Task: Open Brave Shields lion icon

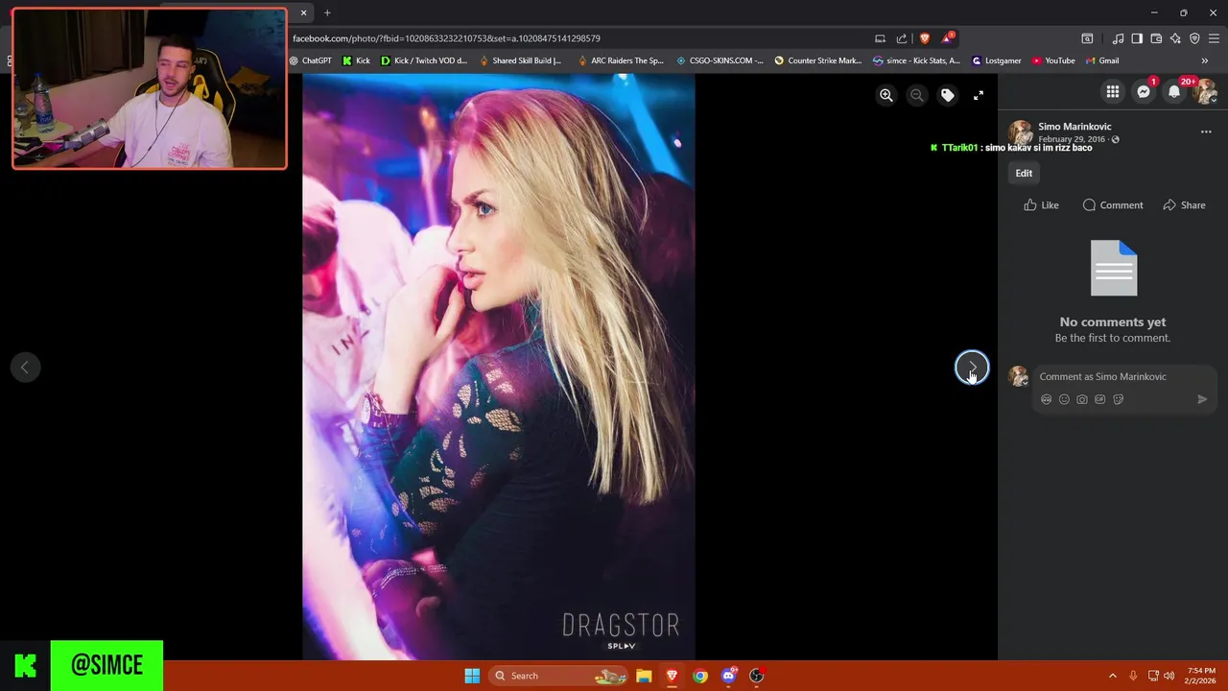Action: point(925,38)
